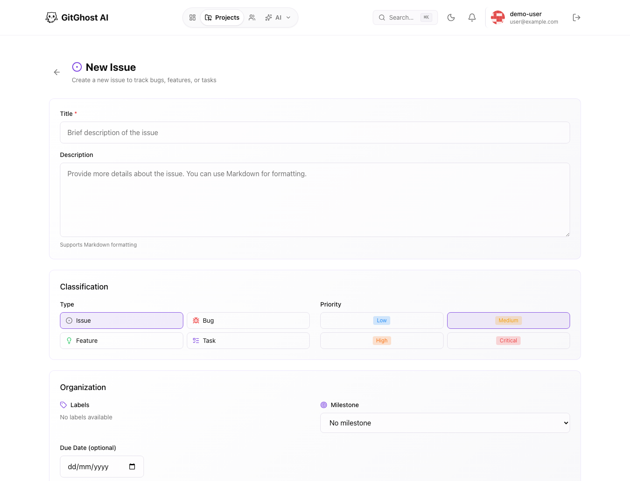Focus the Search box

405,17
